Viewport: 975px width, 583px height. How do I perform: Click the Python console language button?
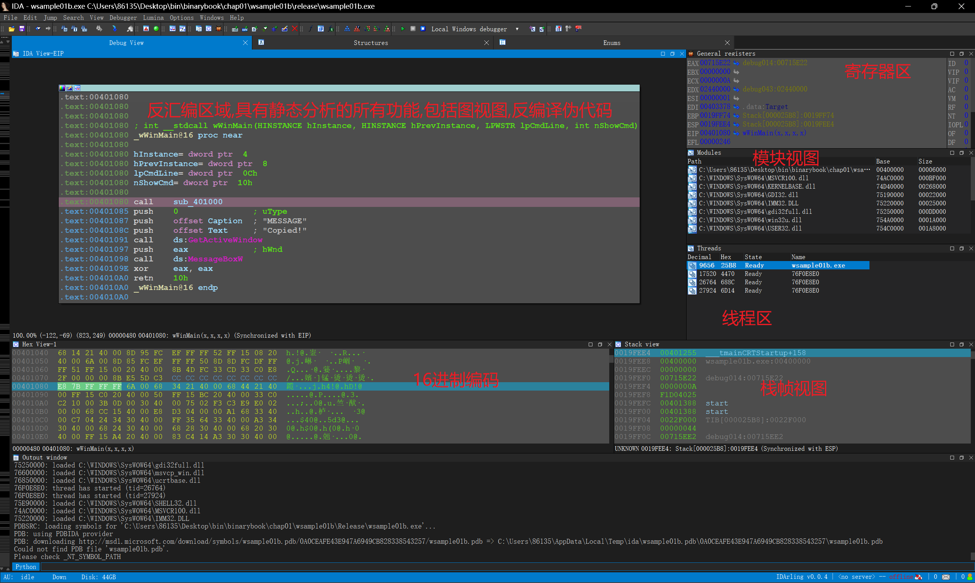coord(26,567)
